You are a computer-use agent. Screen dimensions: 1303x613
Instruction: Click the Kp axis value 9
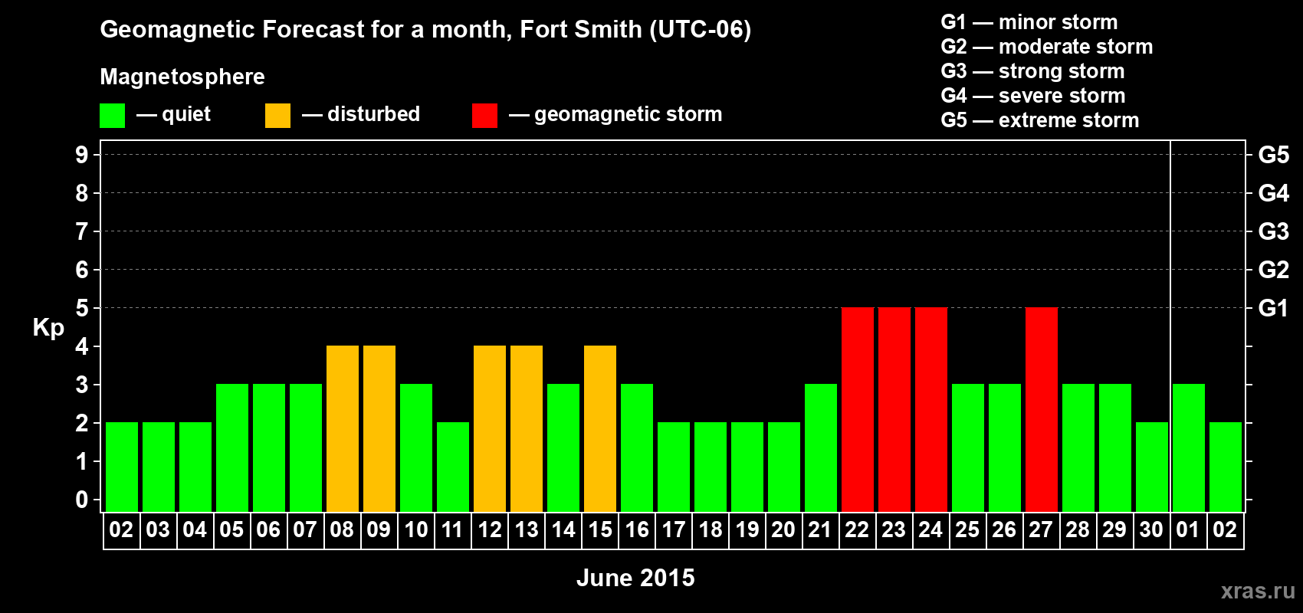pyautogui.click(x=82, y=155)
